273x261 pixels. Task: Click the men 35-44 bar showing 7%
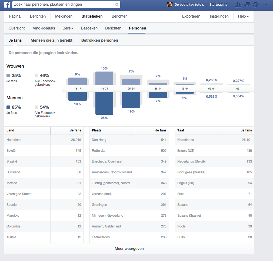pos(158,95)
